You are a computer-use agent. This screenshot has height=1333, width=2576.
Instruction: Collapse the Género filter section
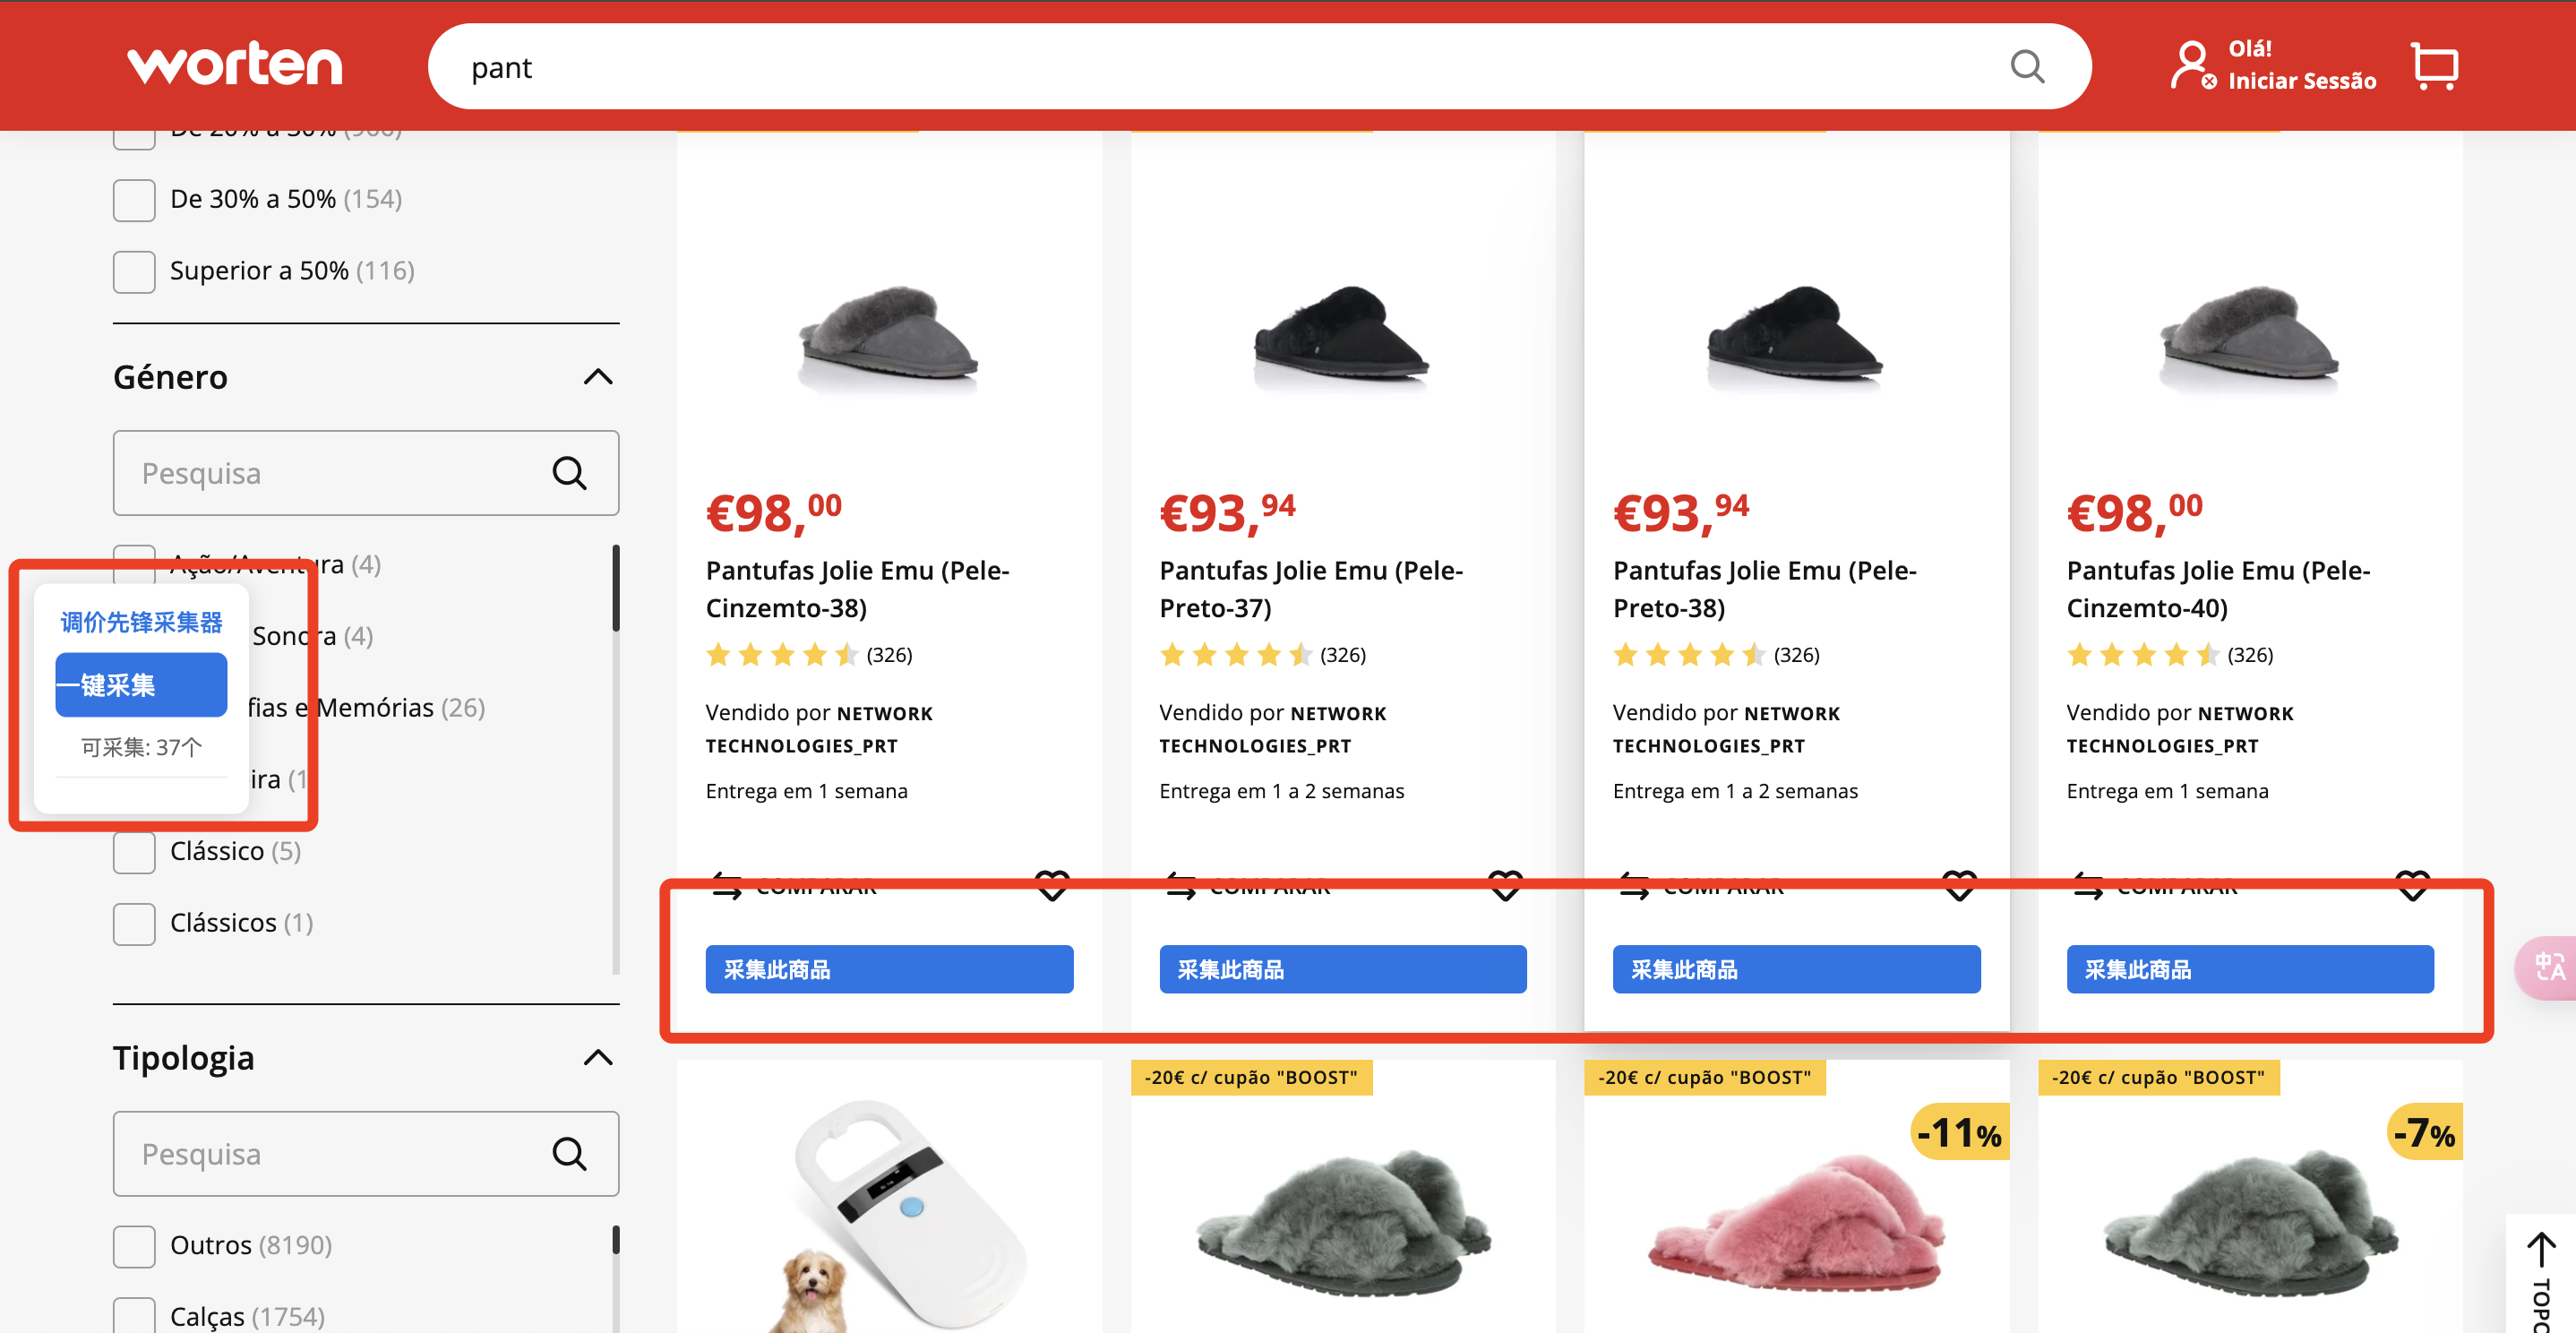pyautogui.click(x=597, y=377)
